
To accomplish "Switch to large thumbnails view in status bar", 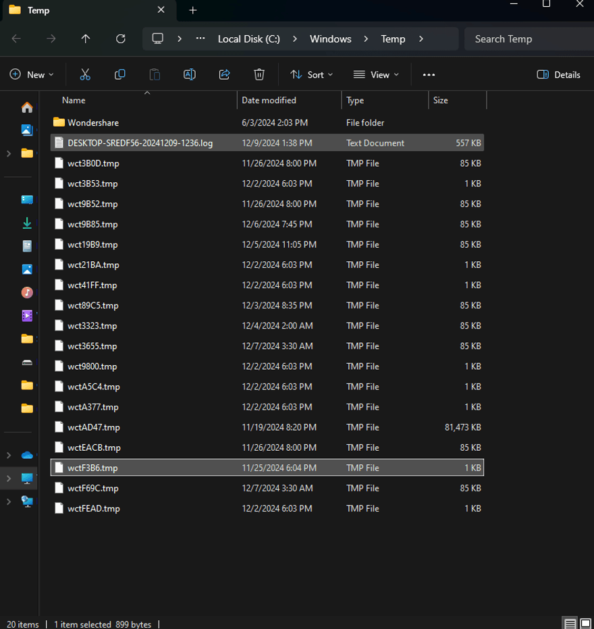I will [x=586, y=624].
